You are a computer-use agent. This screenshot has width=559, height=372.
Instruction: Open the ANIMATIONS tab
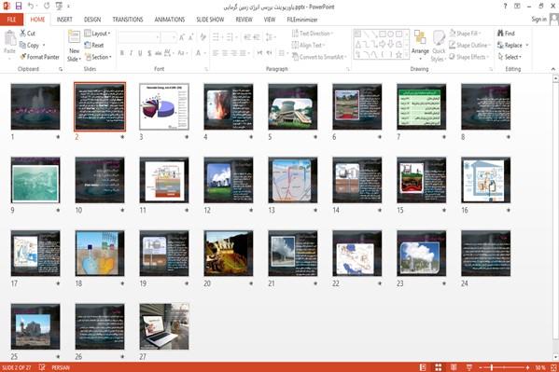pos(170,20)
